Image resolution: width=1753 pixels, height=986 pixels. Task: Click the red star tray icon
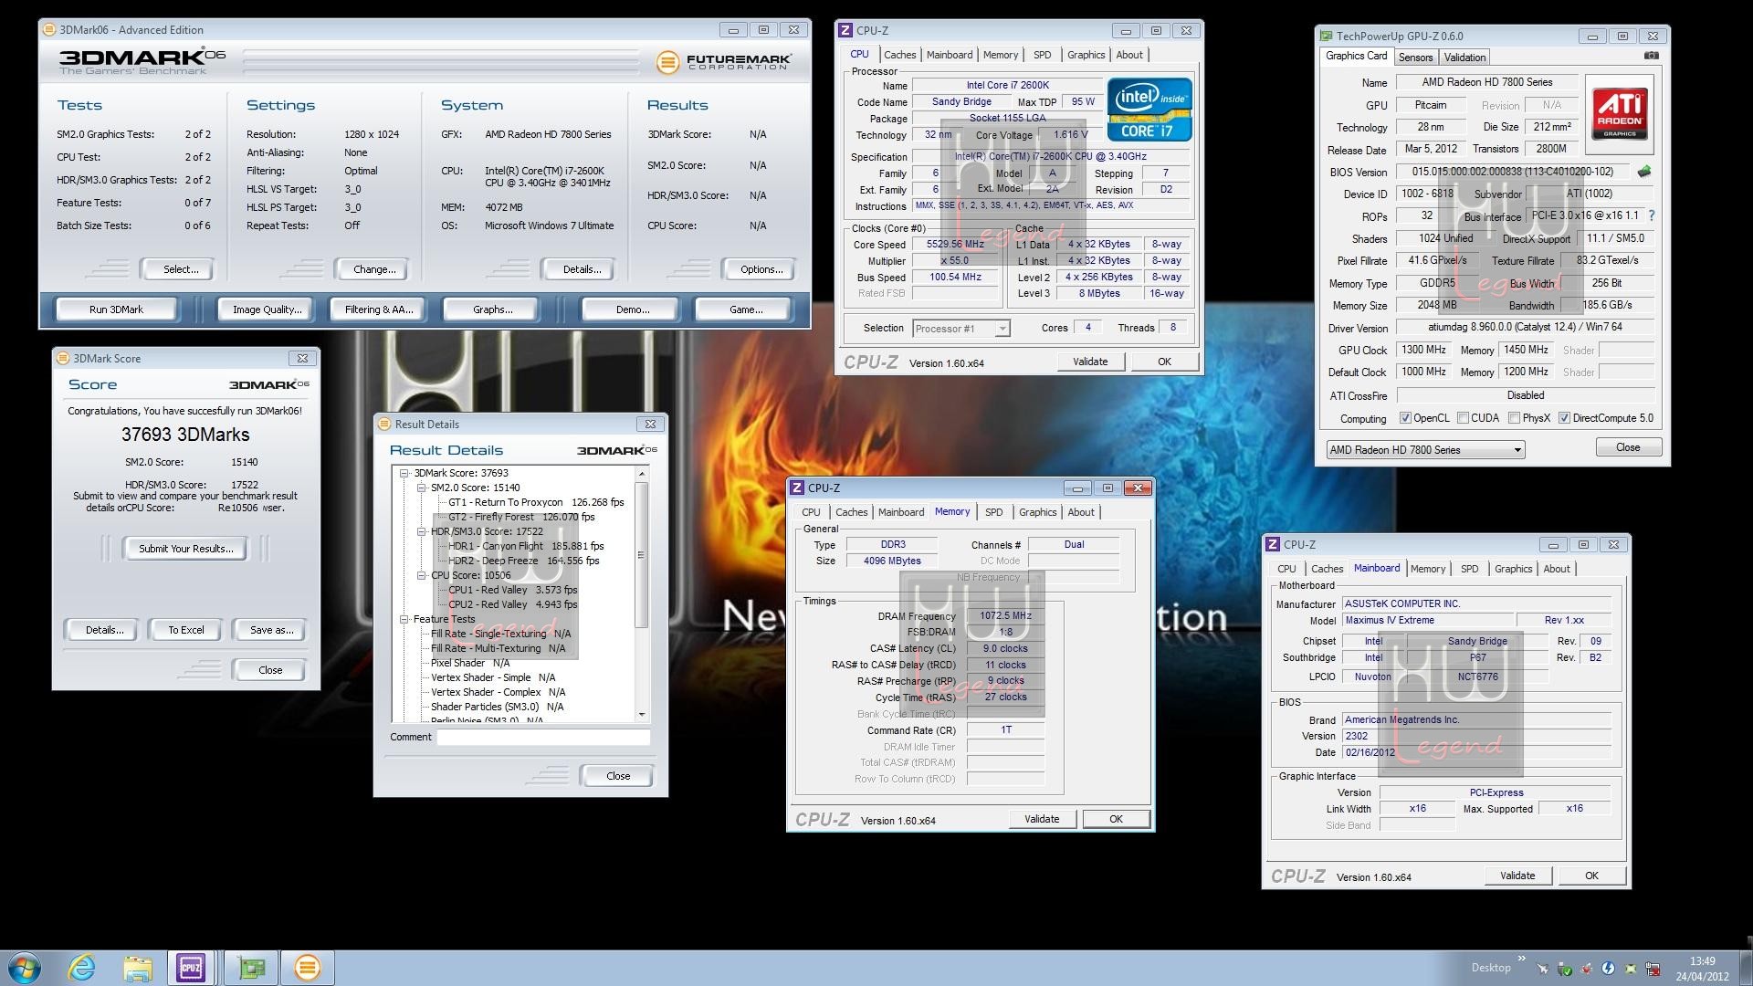click(x=1587, y=969)
